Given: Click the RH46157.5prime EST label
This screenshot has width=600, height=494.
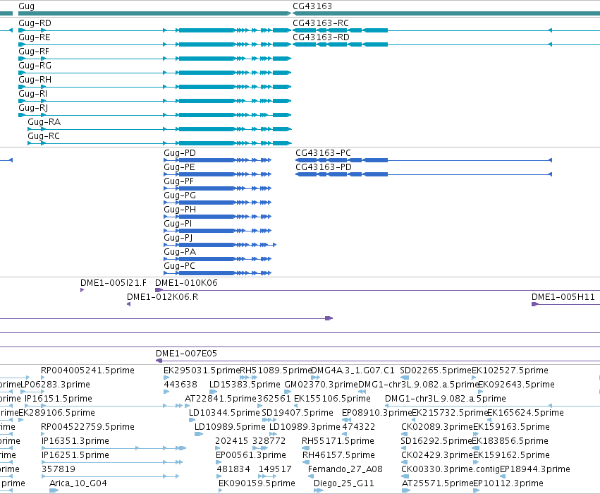Looking at the screenshot, I should pyautogui.click(x=338, y=455).
